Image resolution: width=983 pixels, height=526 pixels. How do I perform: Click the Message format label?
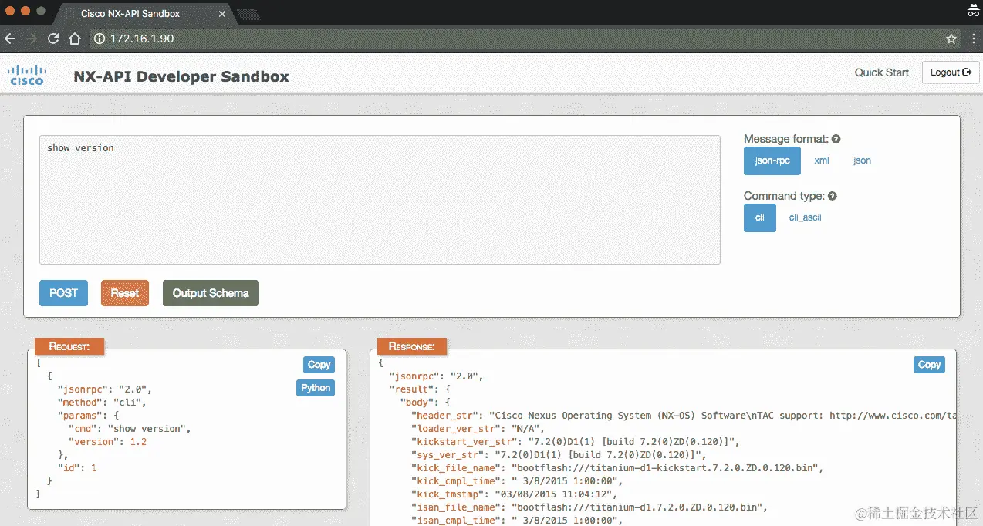[786, 140]
